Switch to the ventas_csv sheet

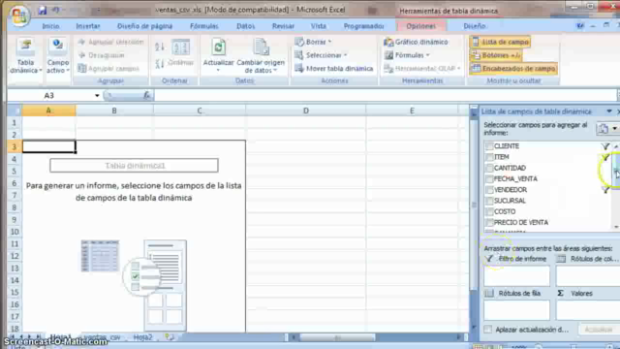click(x=102, y=337)
